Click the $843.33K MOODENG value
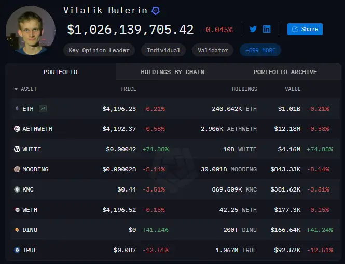 tap(285, 169)
